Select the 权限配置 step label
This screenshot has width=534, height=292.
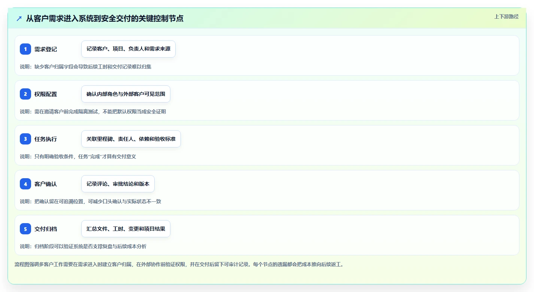tap(46, 94)
